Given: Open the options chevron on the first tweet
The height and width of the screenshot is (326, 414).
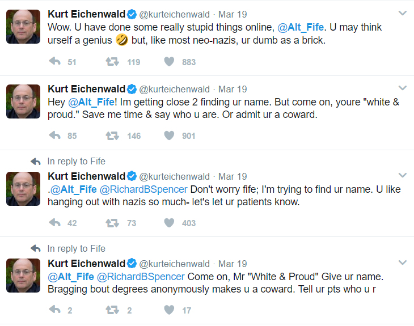Looking at the screenshot, I should [403, 13].
